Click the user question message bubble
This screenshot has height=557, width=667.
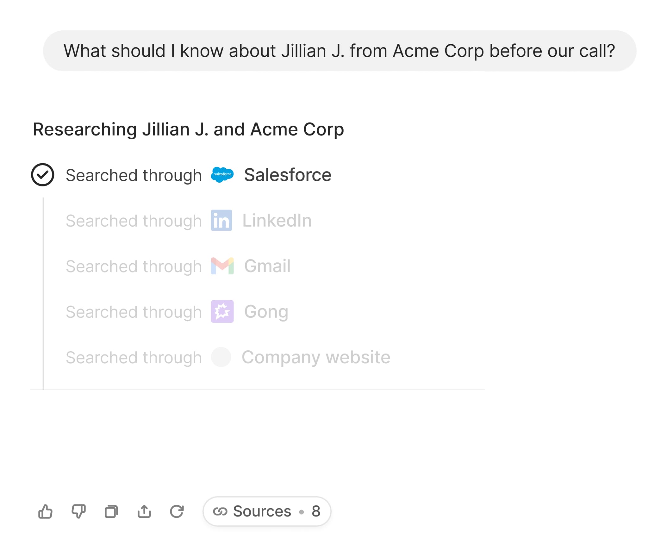pyautogui.click(x=339, y=51)
